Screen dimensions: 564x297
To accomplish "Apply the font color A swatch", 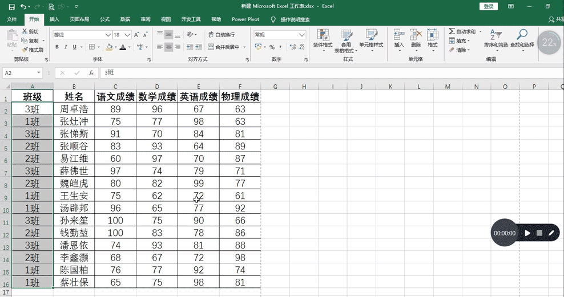I will pos(123,47).
